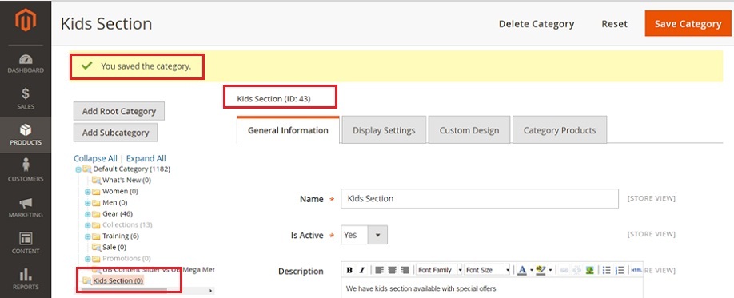Image resolution: width=734 pixels, height=298 pixels.
Task: Expand the Training category node
Action: [x=87, y=236]
